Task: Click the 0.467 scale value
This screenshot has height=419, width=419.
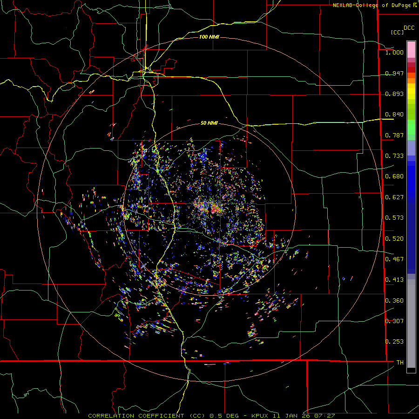Action: (394, 259)
